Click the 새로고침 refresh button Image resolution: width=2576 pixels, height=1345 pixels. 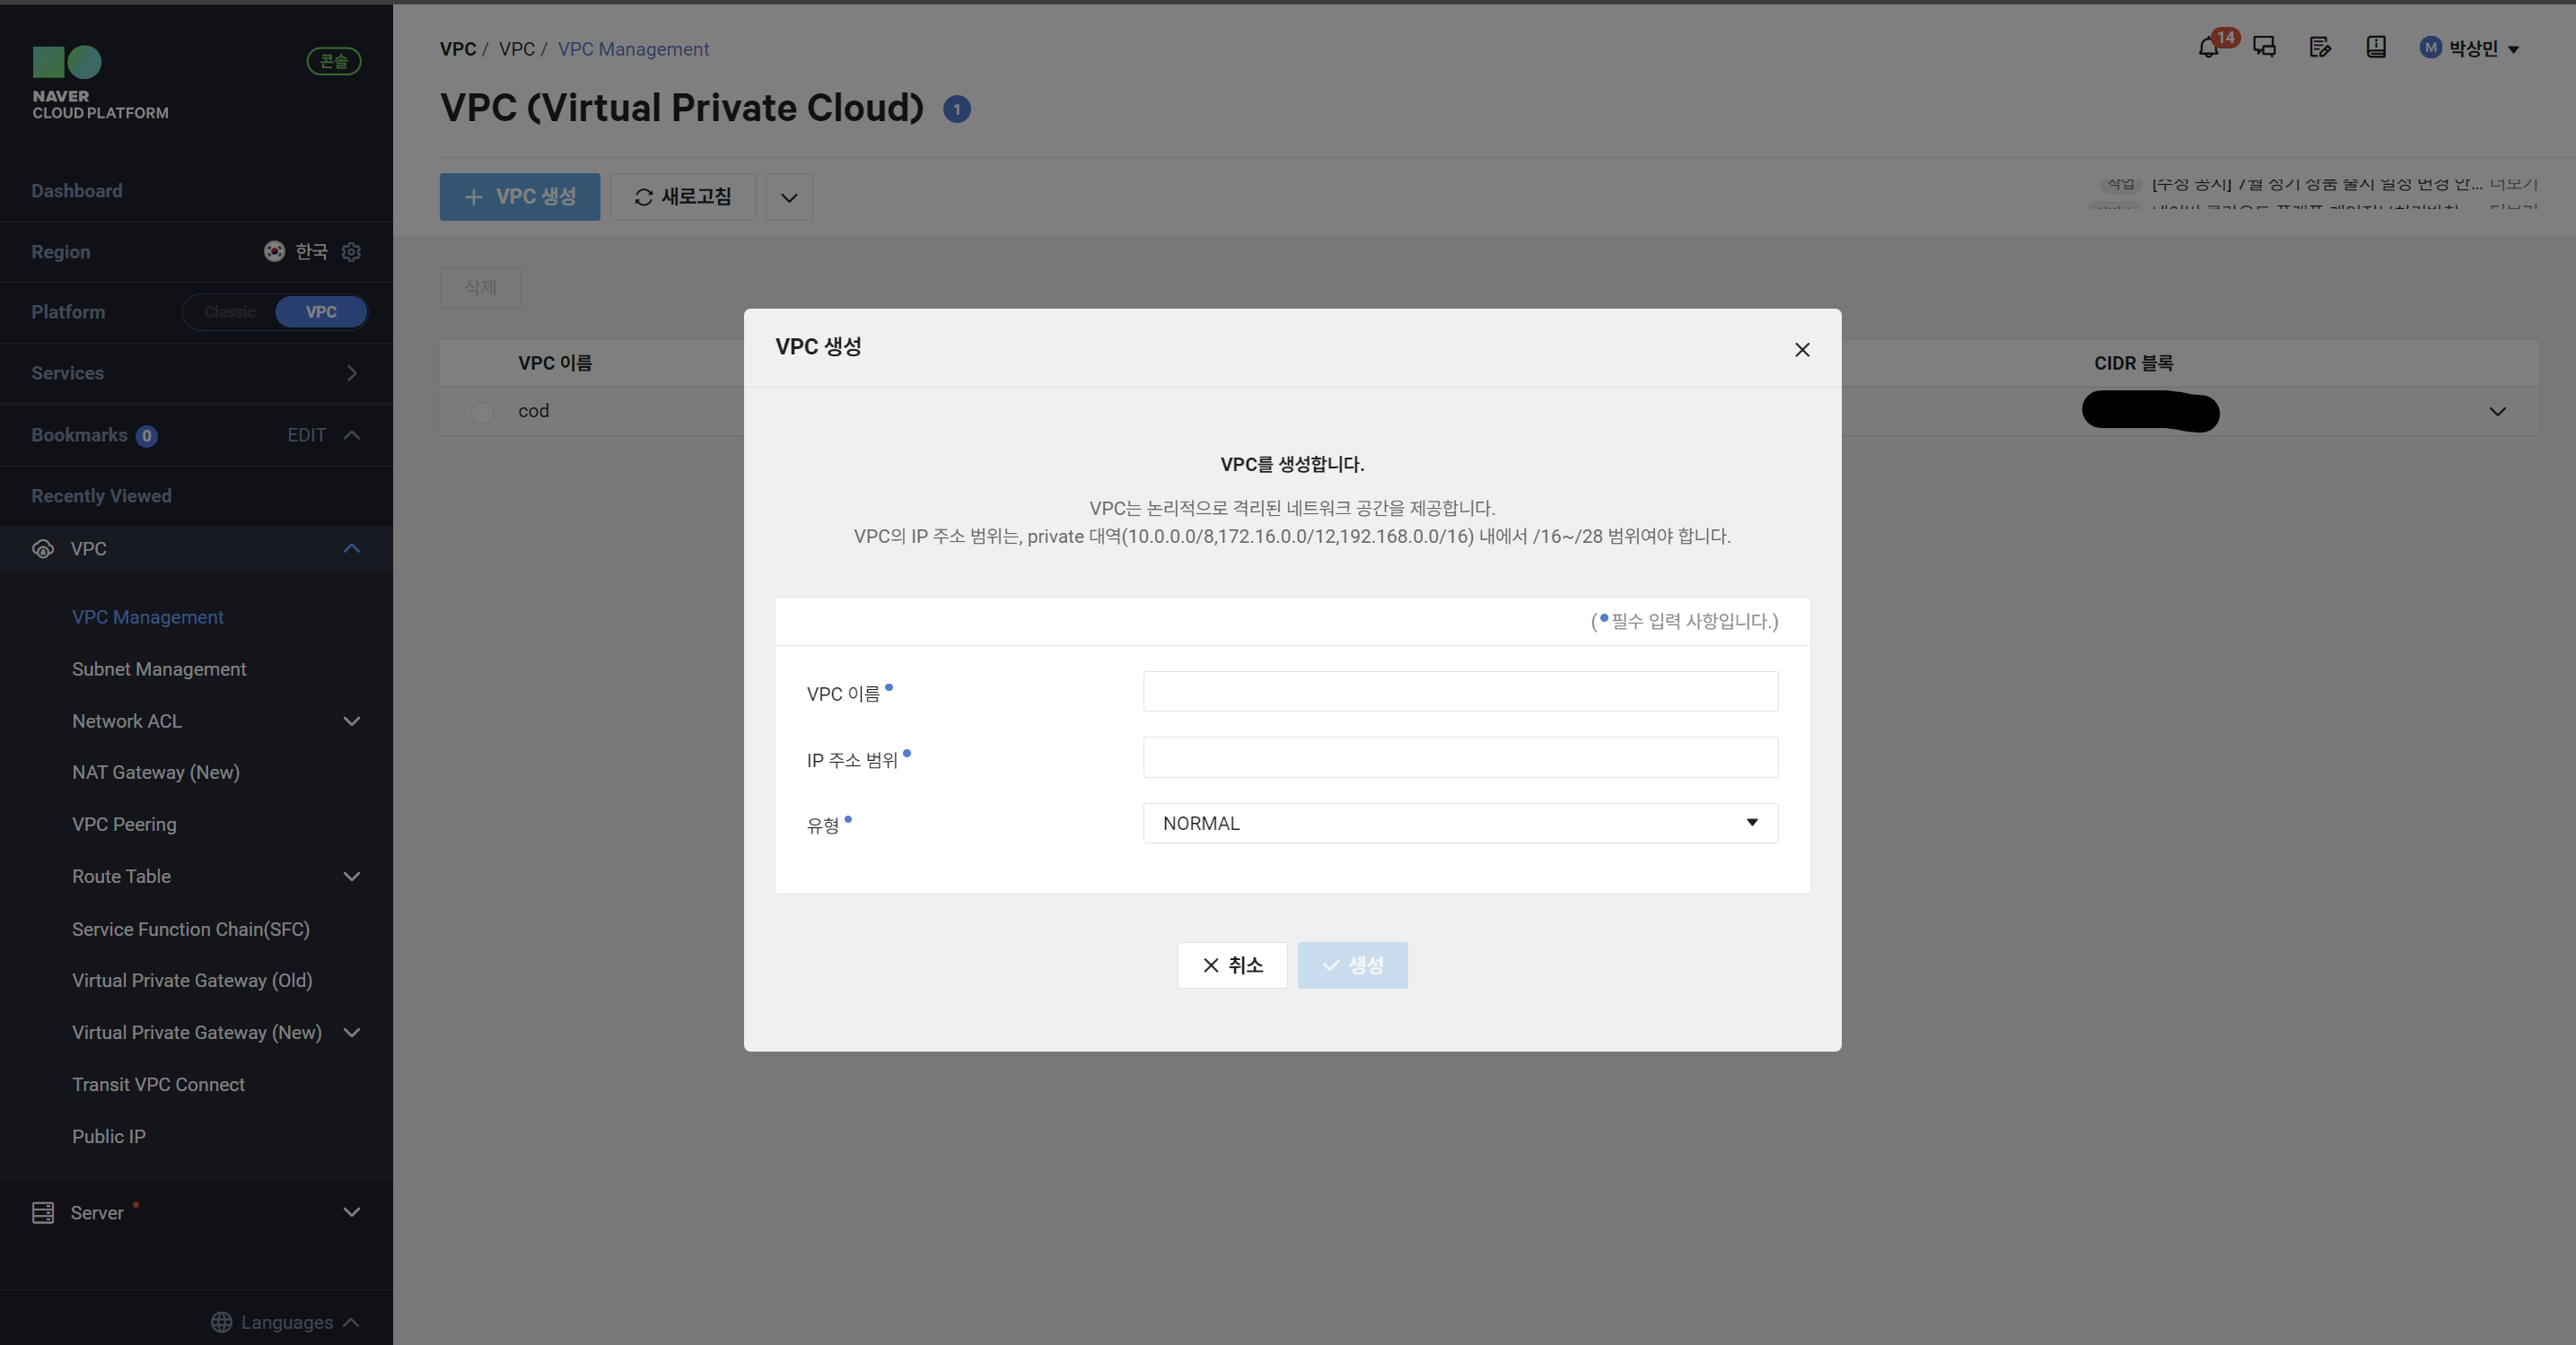(683, 197)
